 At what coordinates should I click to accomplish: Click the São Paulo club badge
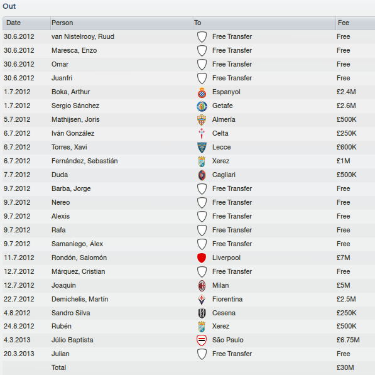point(202,340)
